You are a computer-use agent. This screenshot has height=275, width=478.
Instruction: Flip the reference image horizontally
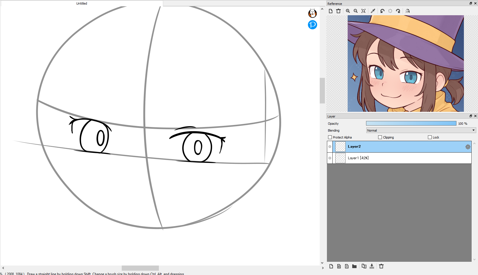pyautogui.click(x=407, y=11)
